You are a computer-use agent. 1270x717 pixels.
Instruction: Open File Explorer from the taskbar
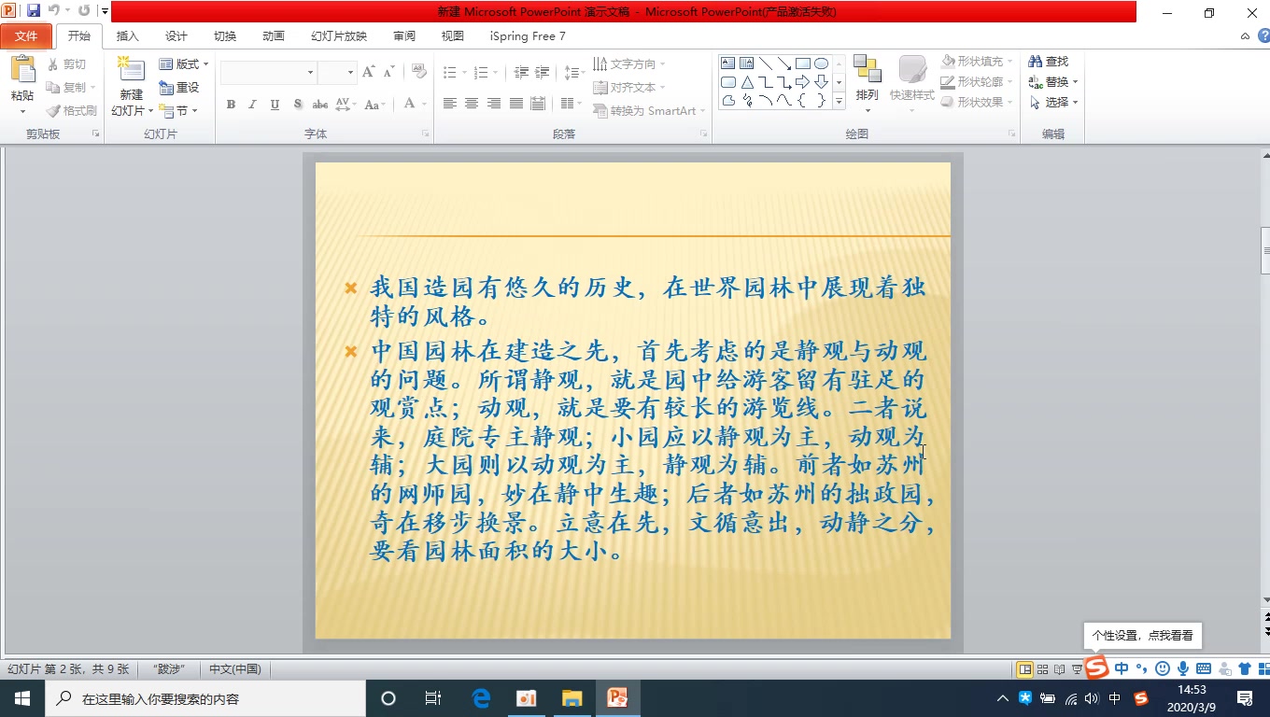click(x=571, y=698)
